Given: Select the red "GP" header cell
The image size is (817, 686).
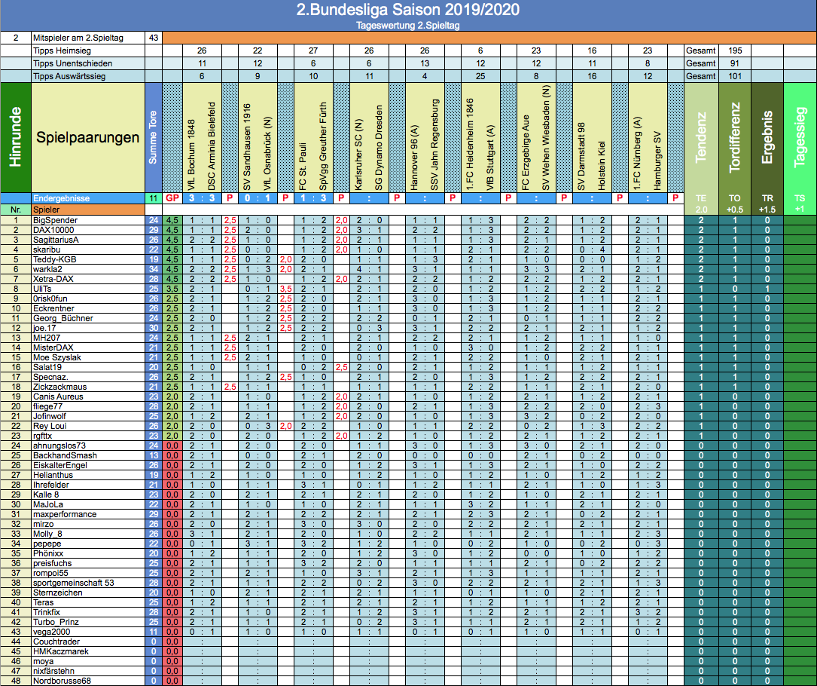Looking at the screenshot, I should (x=172, y=198).
